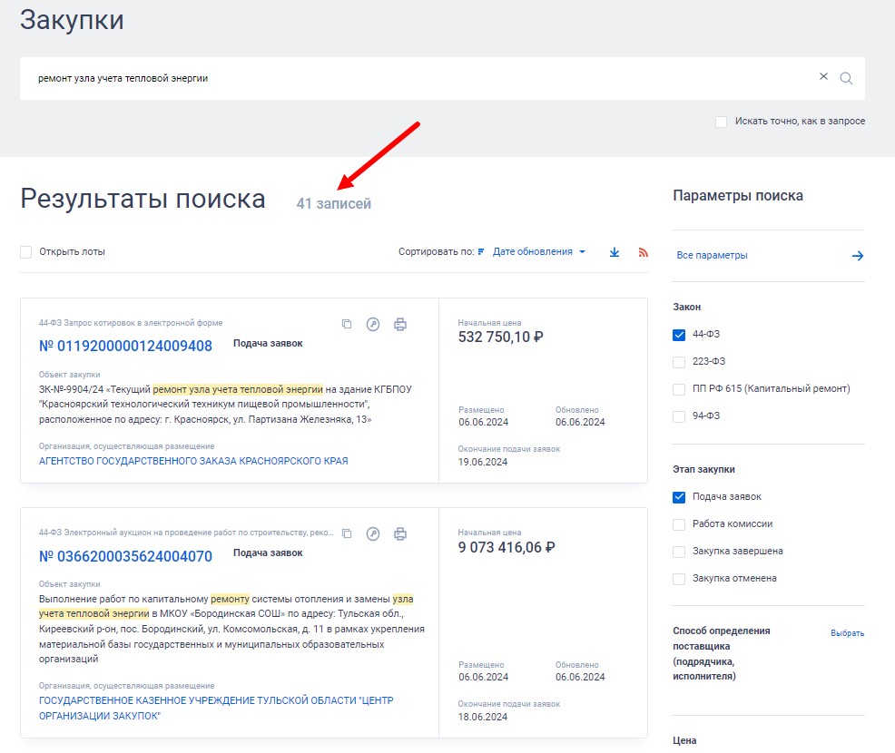Click submission deadline 18.06.2024
Screen dimensions: 895x753
[483, 717]
